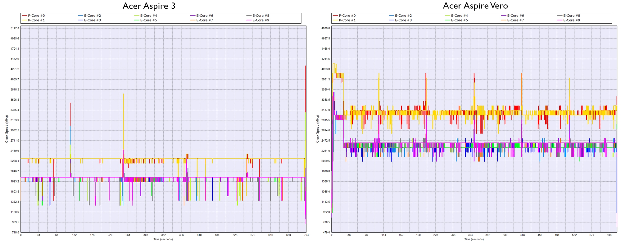Click the E-Core #4 legend entry in the Aspire 3 chart
The height and width of the screenshot is (245, 621).
pyautogui.click(x=146, y=16)
